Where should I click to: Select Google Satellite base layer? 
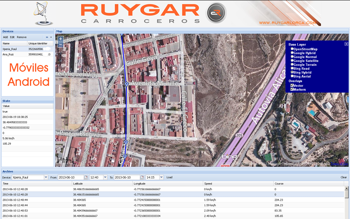click(x=292, y=61)
